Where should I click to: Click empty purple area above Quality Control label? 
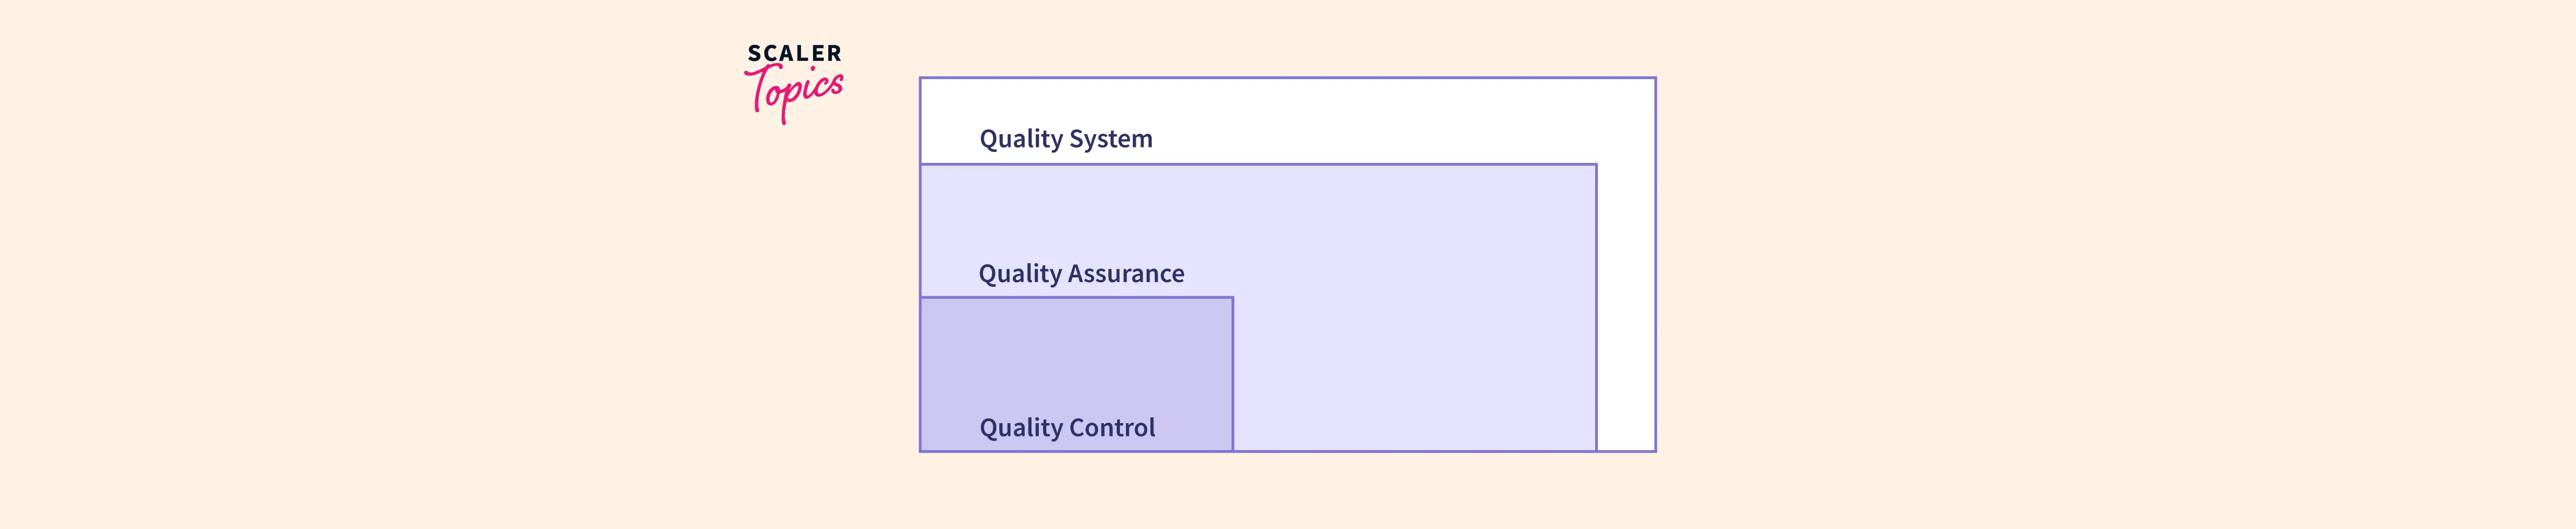[1076, 349]
